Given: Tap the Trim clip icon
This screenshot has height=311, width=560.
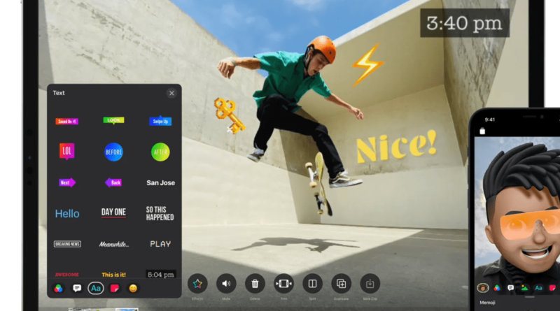Looking at the screenshot, I should click(283, 284).
